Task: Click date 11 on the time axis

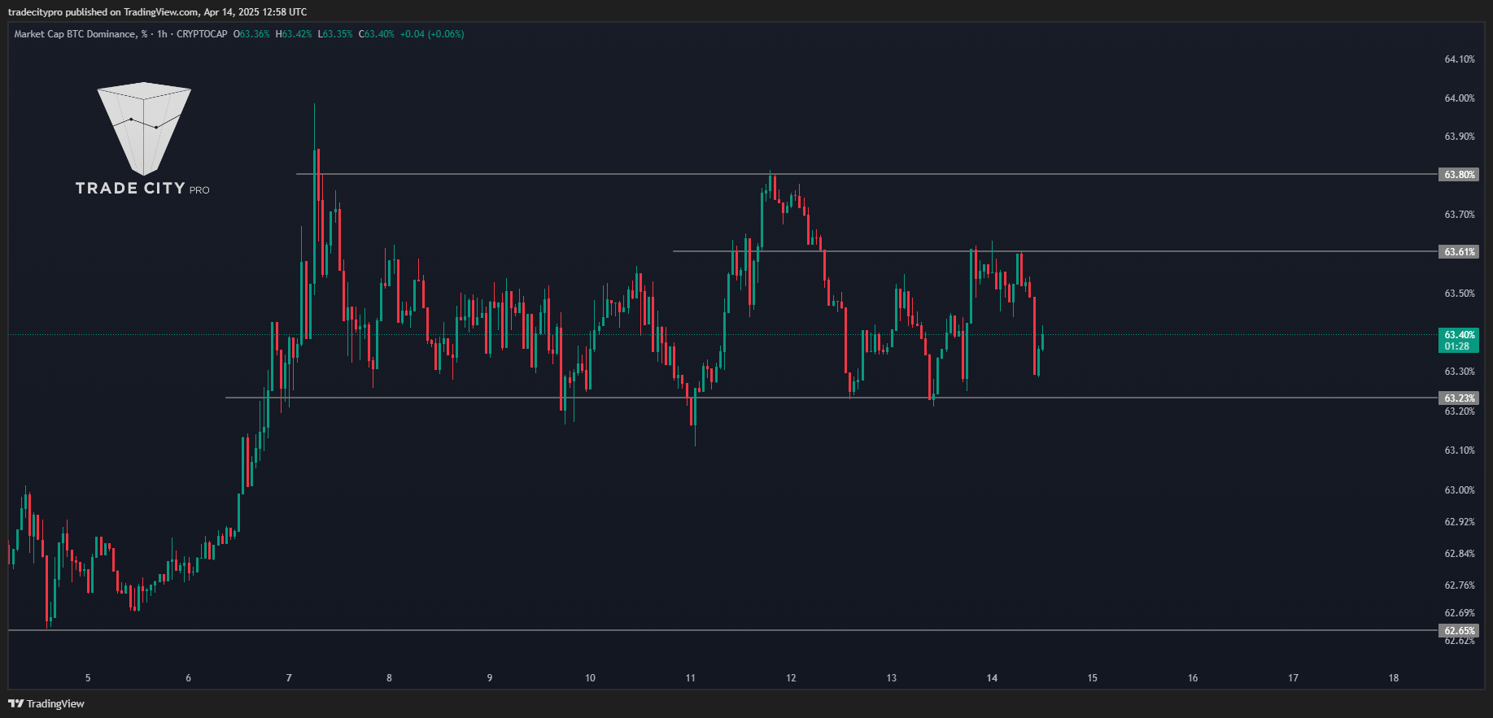Action: click(691, 678)
